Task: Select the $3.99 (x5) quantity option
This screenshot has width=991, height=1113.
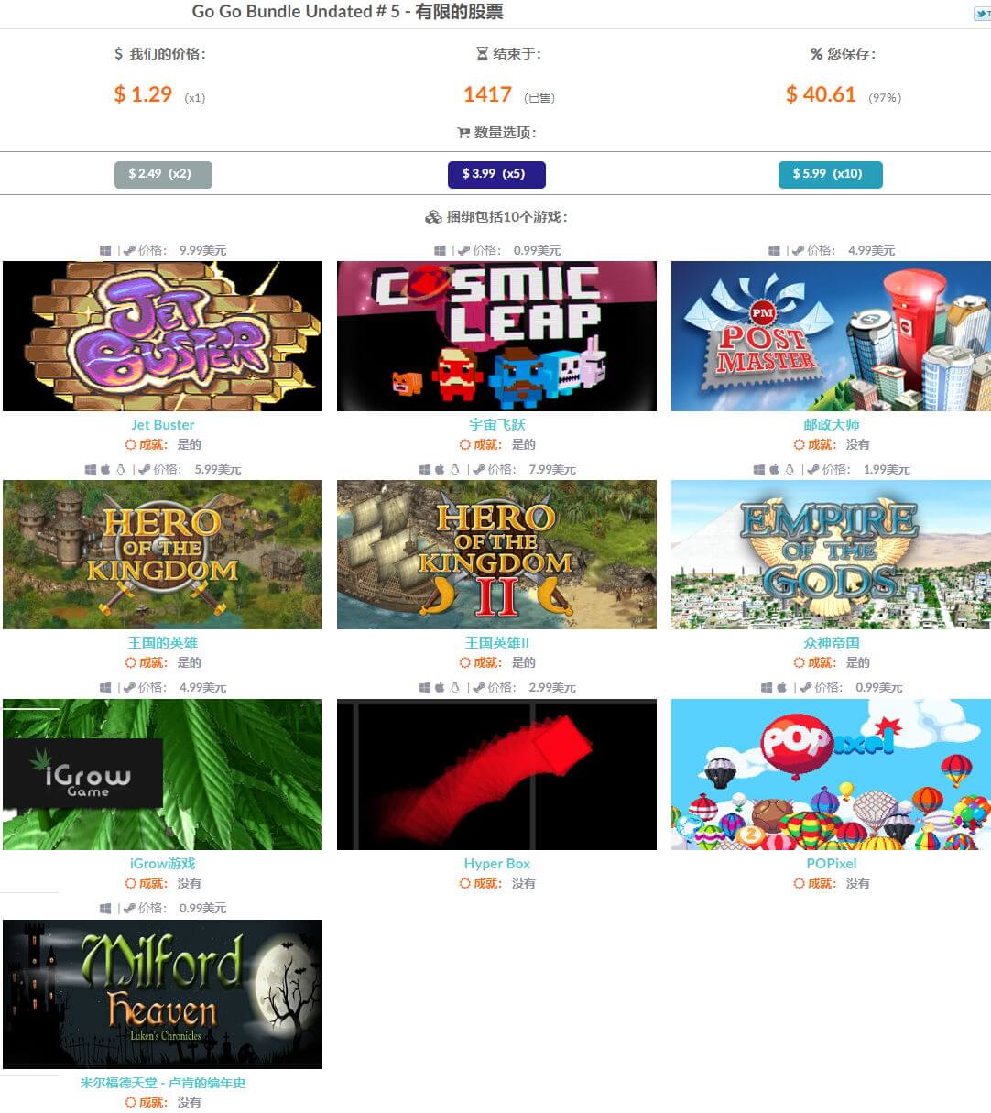Action: [496, 174]
